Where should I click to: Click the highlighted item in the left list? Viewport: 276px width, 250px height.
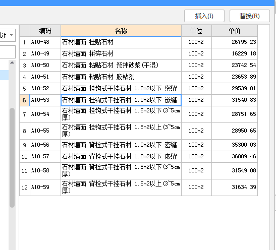(4, 75)
